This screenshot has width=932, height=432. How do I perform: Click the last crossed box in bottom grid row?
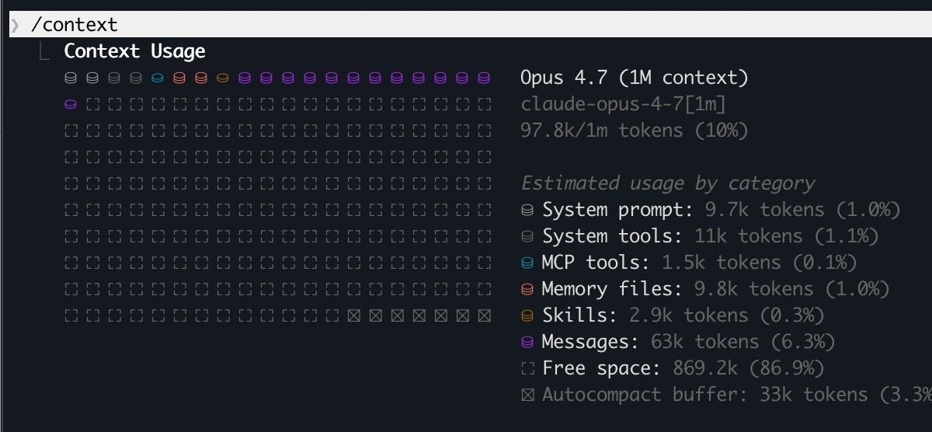(484, 315)
